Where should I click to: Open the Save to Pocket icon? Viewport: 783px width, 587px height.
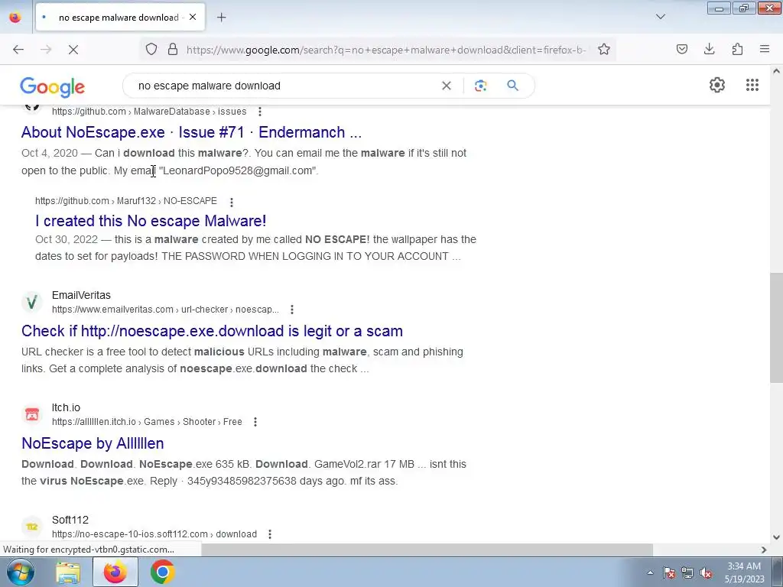[x=682, y=49]
